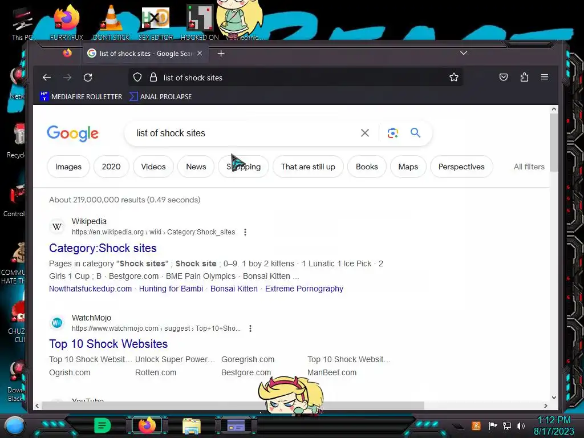
Task: Click the flag icon in the system tray
Action: click(x=493, y=425)
